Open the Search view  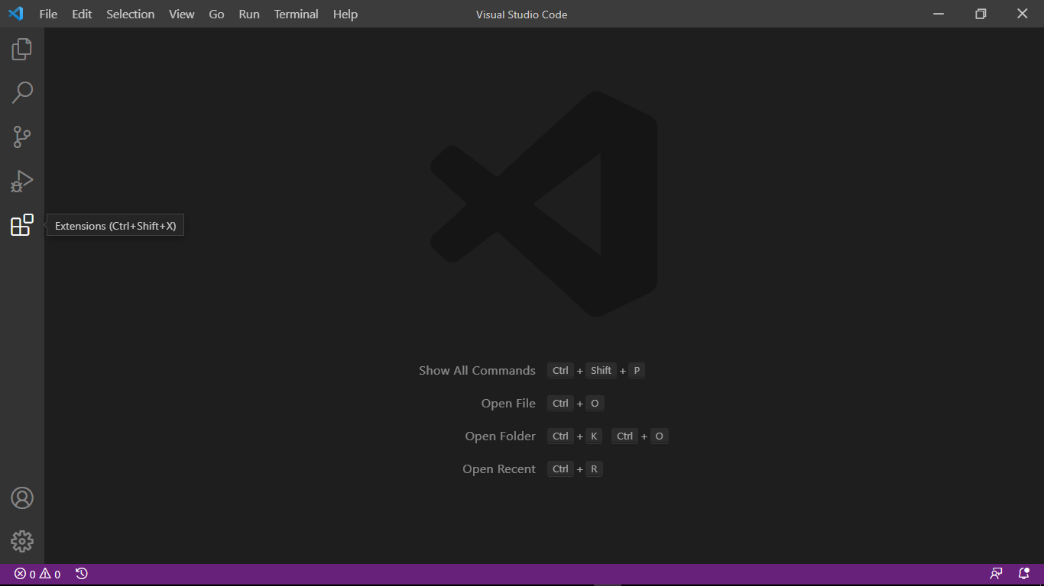pyautogui.click(x=22, y=93)
